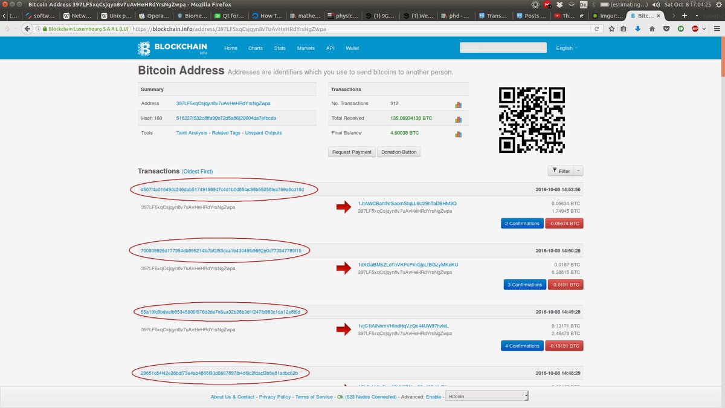Switch to the Imgur browser tab
725x408 pixels.
(x=607, y=16)
